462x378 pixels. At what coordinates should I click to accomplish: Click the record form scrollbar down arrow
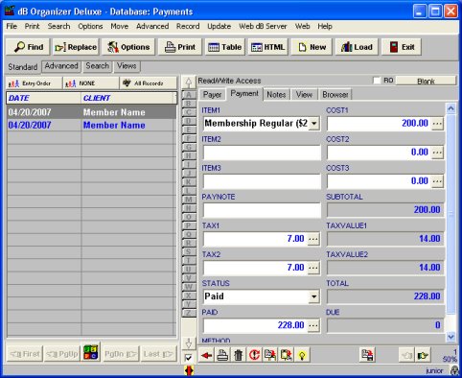click(x=450, y=337)
